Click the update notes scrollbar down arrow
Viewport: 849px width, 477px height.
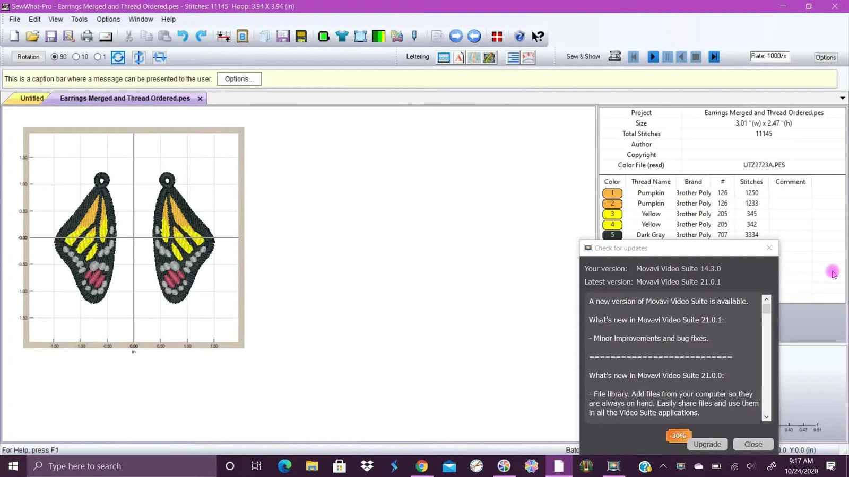tap(766, 417)
